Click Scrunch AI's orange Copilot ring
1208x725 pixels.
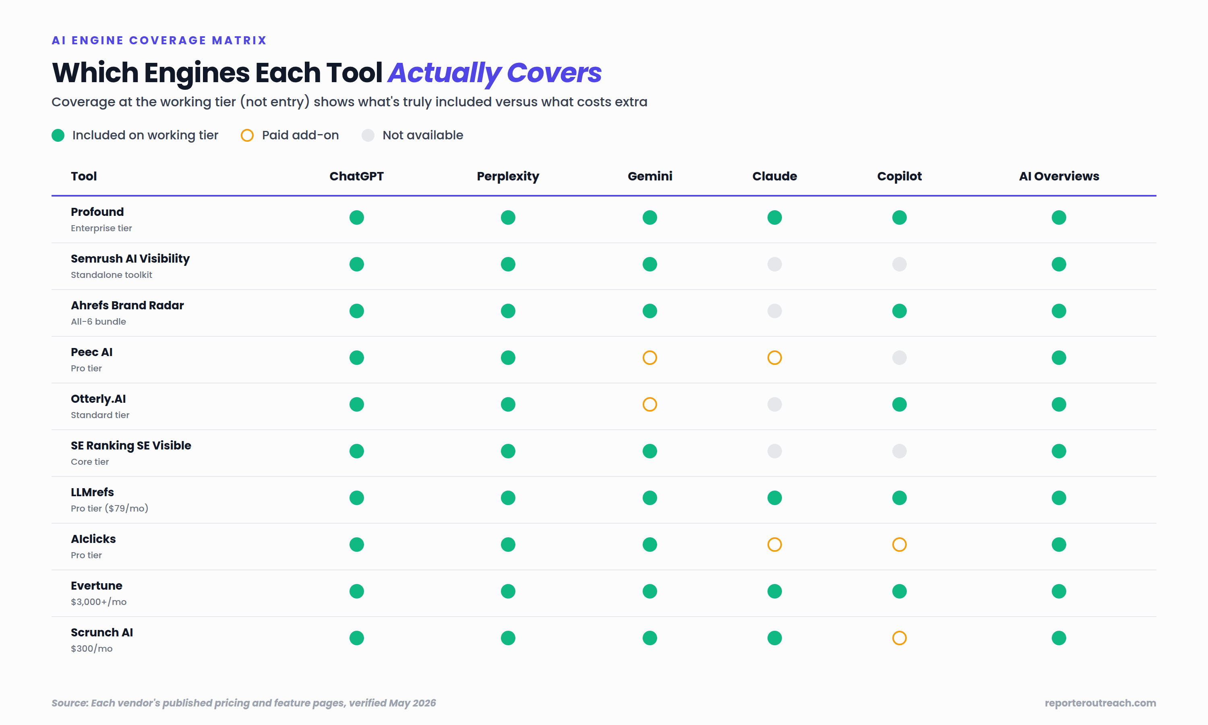coord(900,638)
